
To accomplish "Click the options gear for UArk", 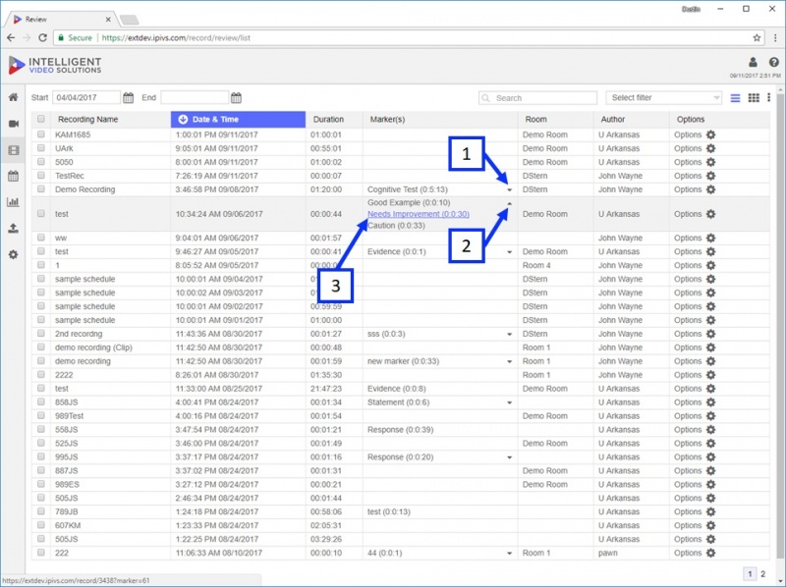I will 710,148.
